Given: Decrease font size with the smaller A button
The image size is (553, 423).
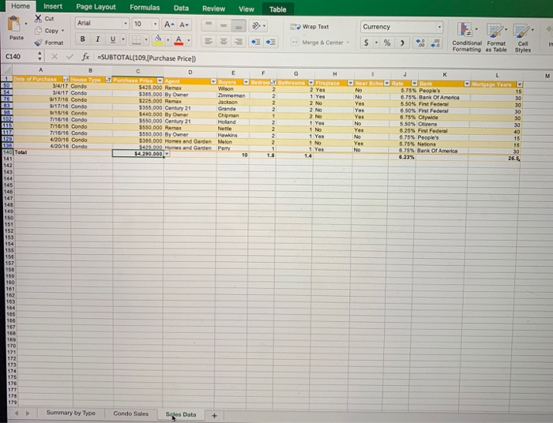Looking at the screenshot, I should click(x=184, y=24).
